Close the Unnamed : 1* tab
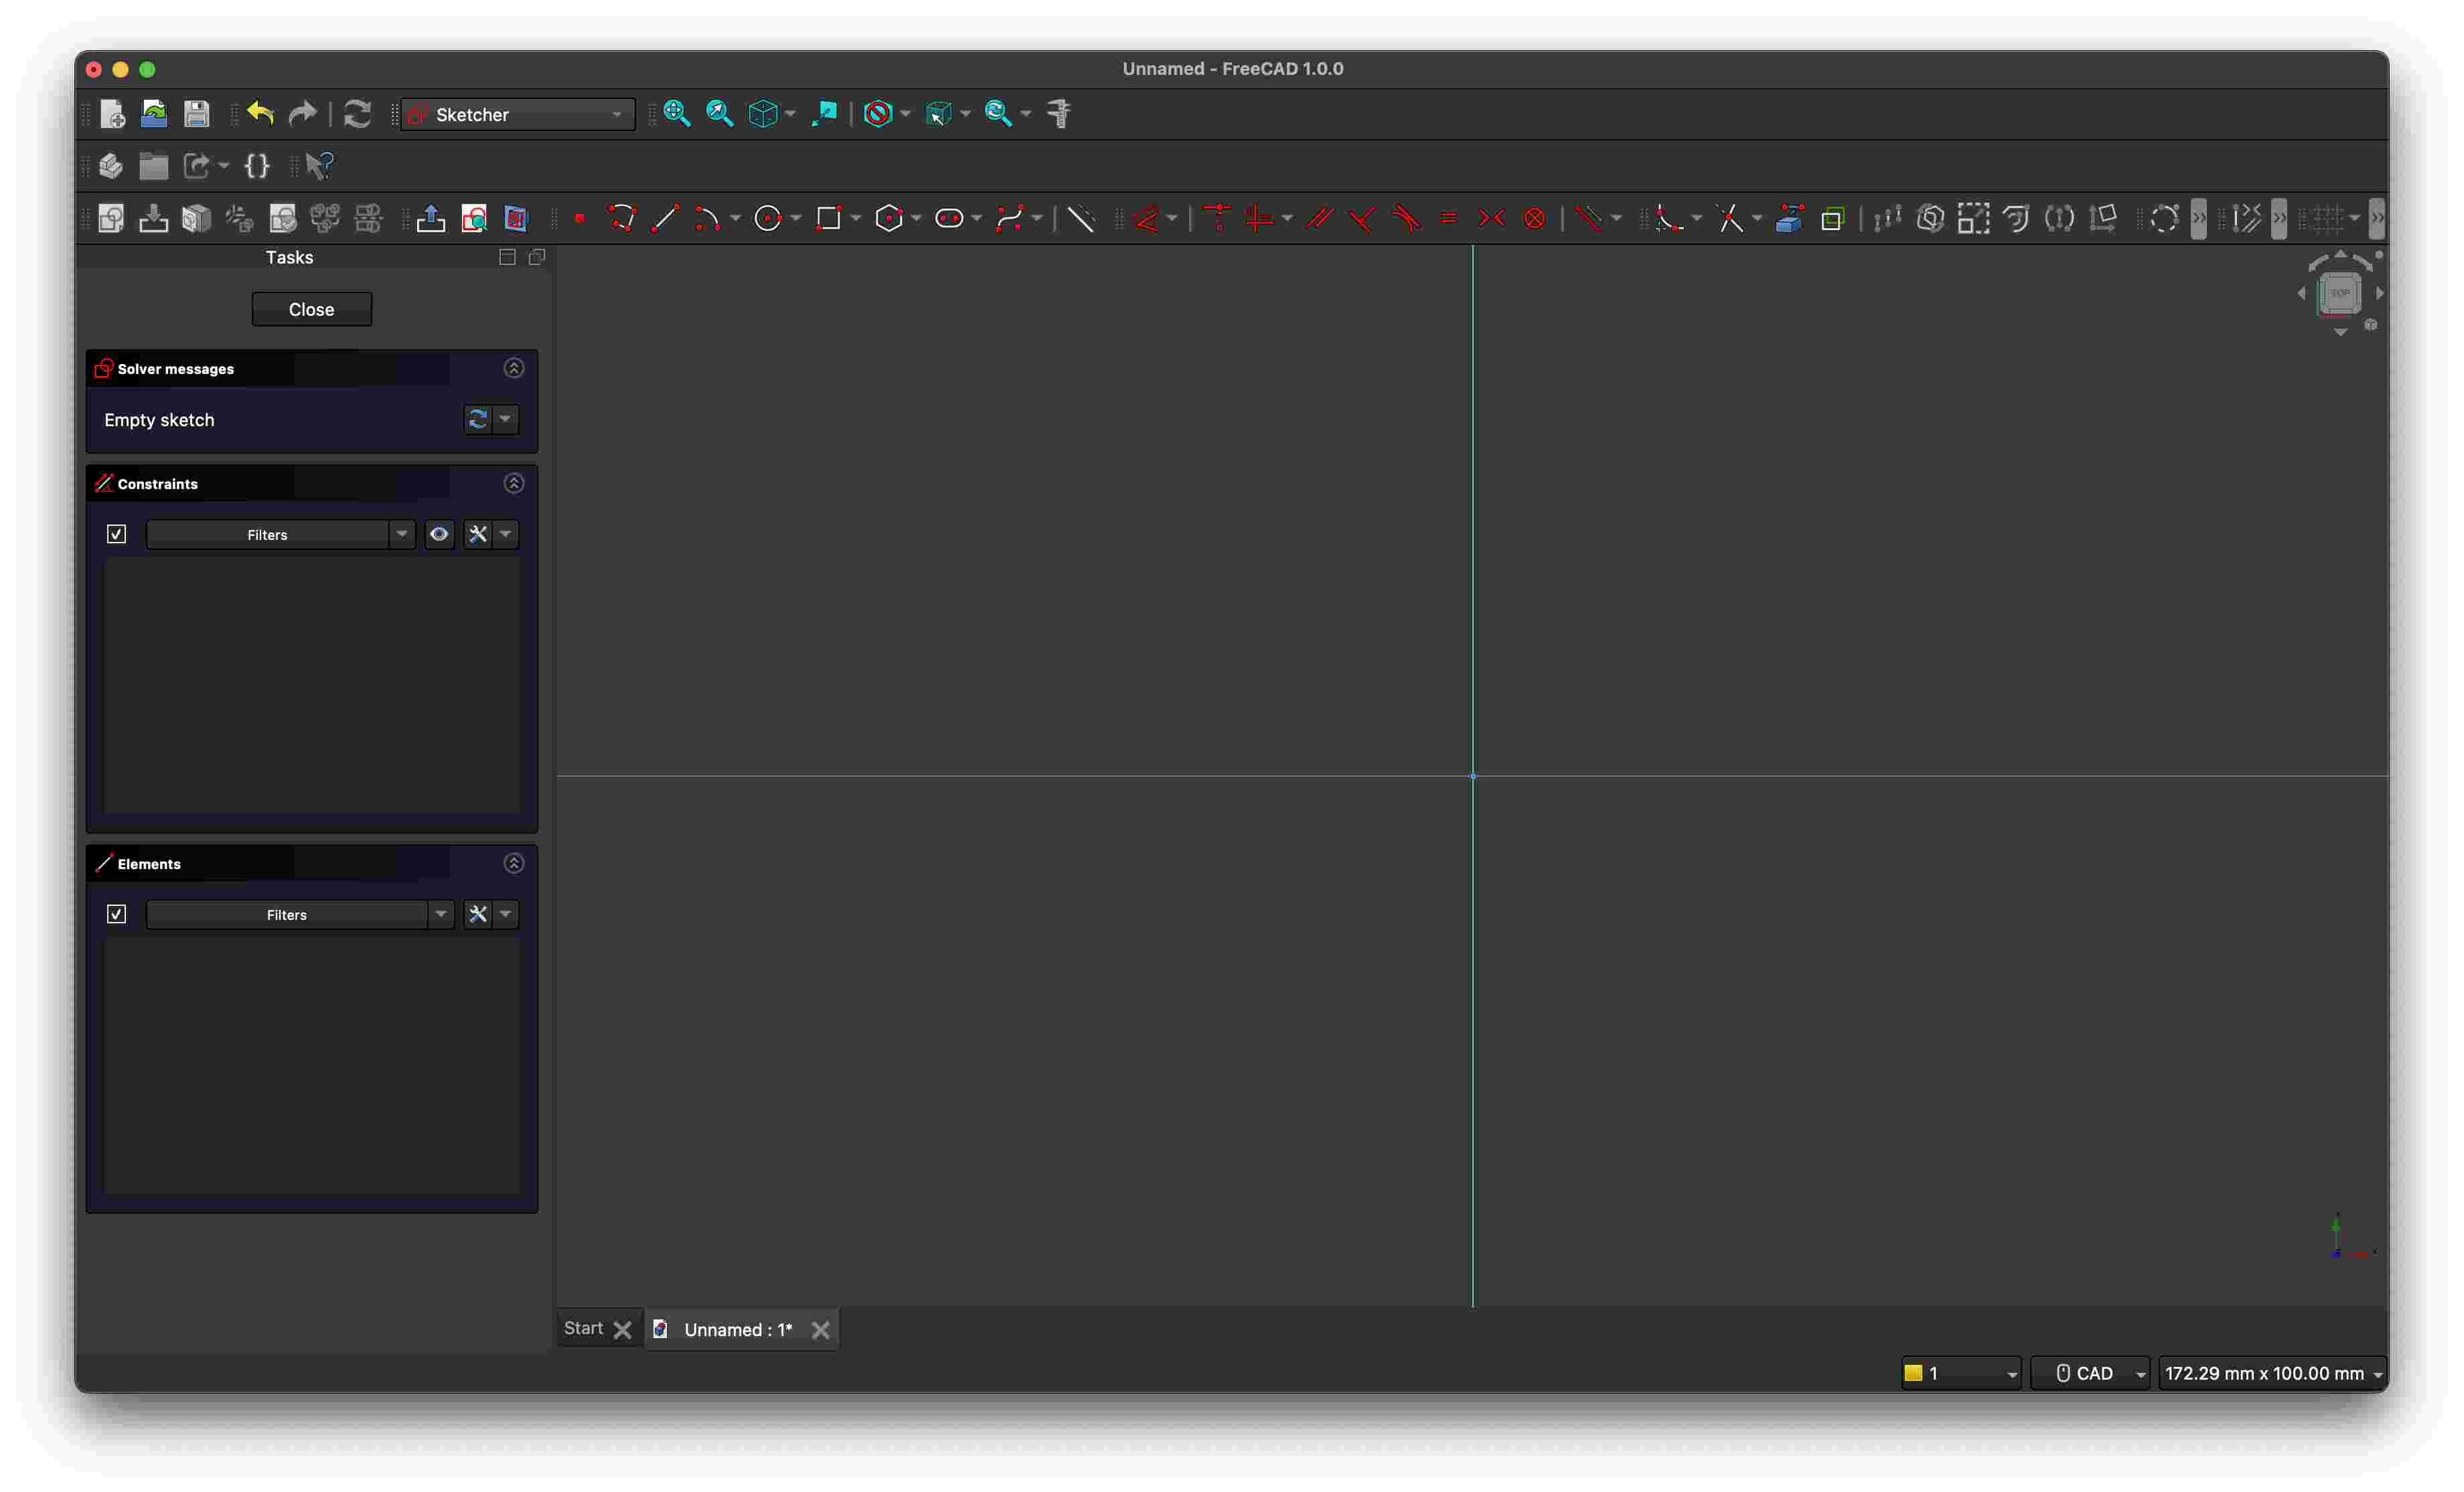 coord(820,1330)
